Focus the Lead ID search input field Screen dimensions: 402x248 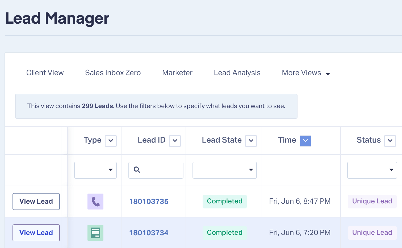click(x=156, y=170)
